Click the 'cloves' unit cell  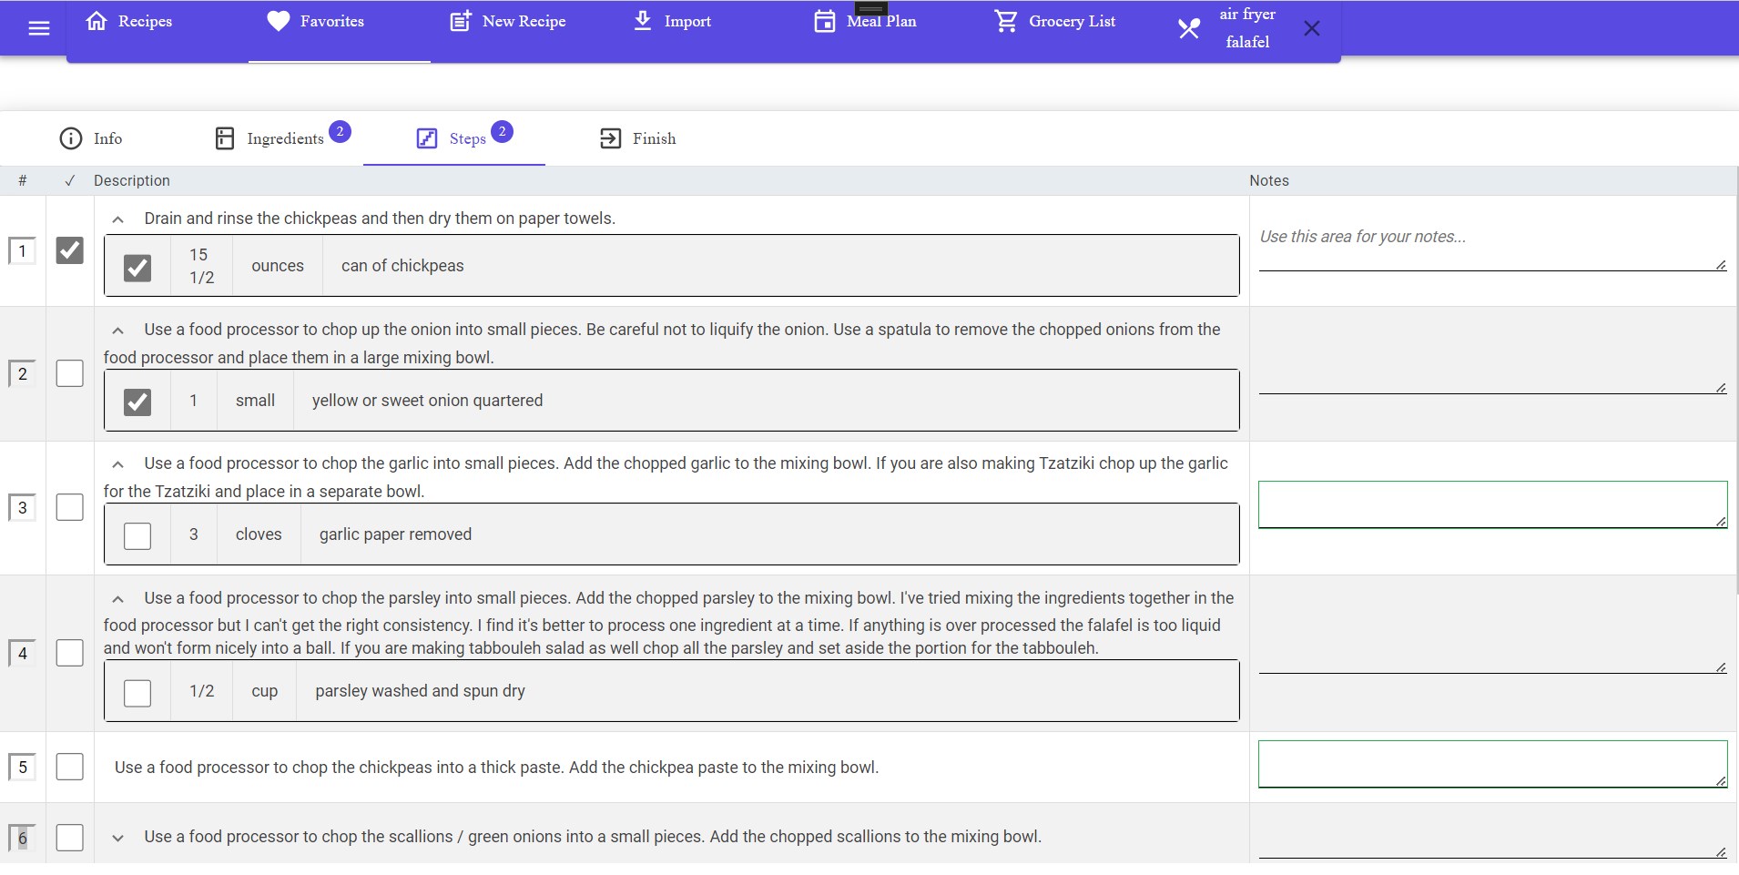click(259, 534)
